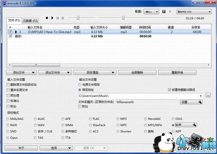Expand the output path C:\Users\sam\Music\ dropdown
This screenshot has width=217, height=154.
coord(201,96)
